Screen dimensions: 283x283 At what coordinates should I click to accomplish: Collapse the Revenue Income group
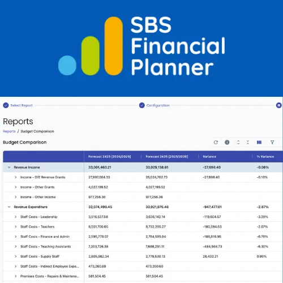pos(9,168)
